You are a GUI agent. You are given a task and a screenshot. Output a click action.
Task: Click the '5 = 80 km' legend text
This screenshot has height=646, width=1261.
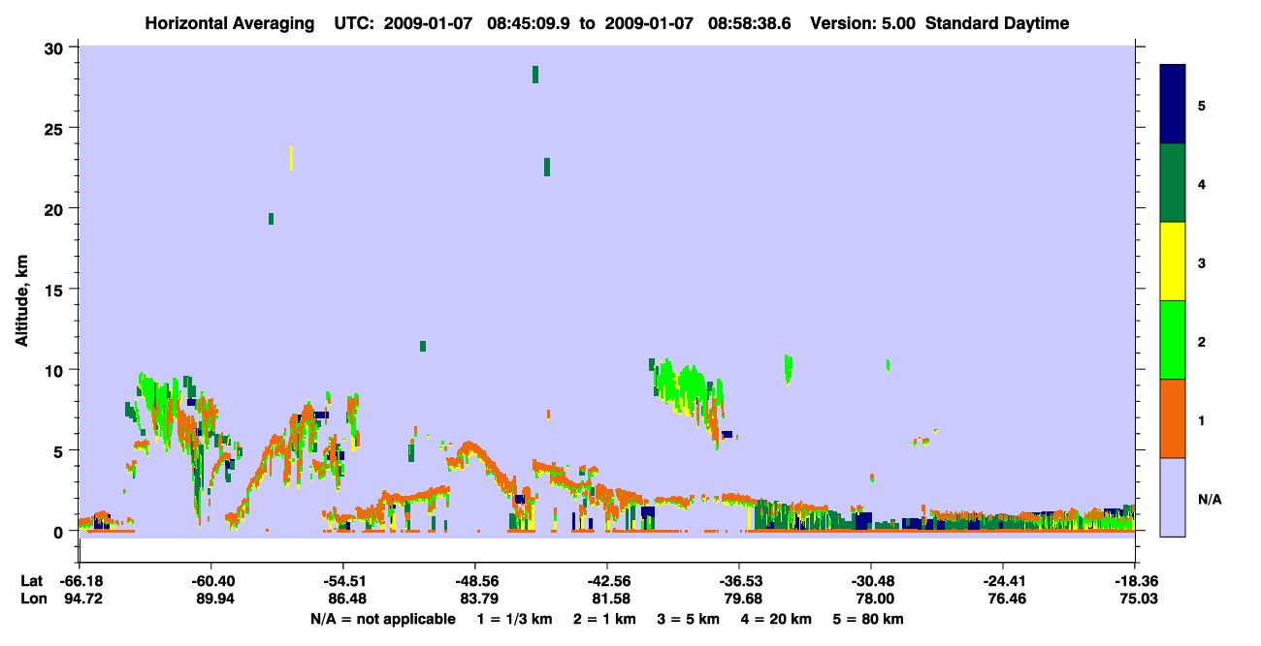(868, 619)
